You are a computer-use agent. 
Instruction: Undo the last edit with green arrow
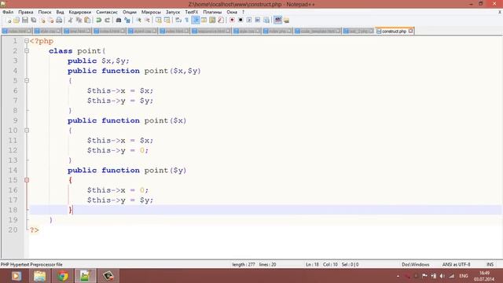(x=98, y=20)
